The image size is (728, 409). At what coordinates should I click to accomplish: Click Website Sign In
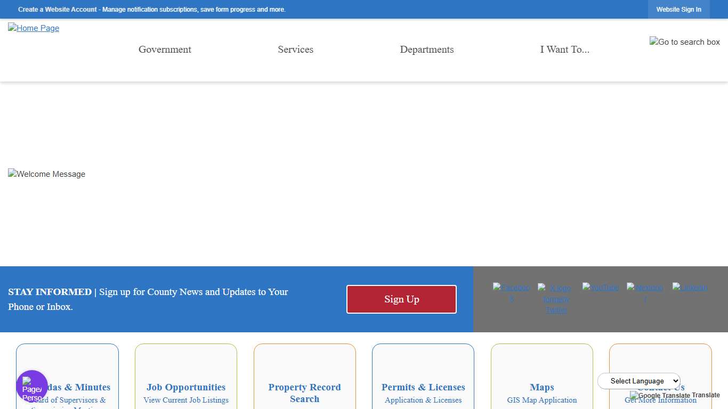pos(678,9)
